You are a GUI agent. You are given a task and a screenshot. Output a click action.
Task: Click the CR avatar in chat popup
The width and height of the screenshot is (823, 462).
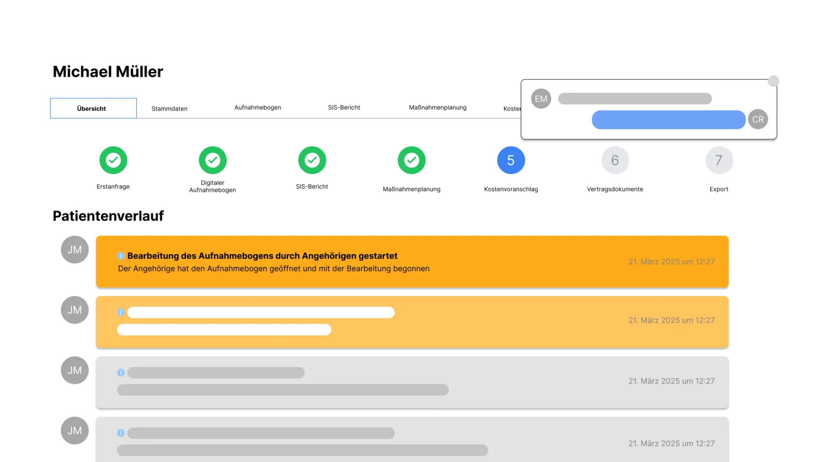(x=758, y=119)
